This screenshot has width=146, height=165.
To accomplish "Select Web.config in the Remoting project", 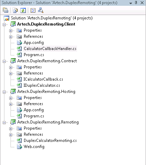I will 34,147.
